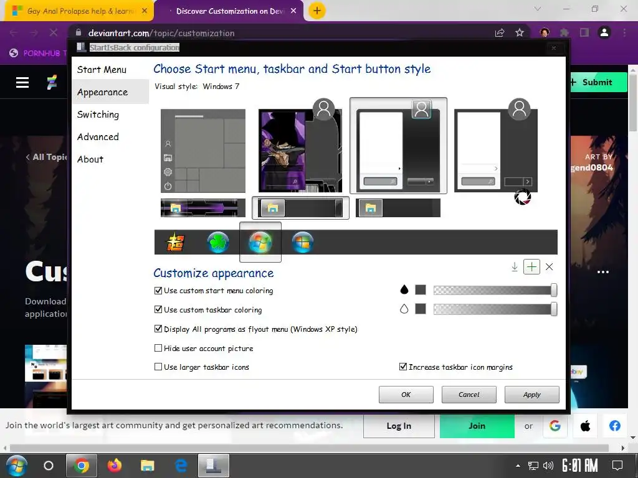Adjust taskbar opacity slider
Viewport: 638px width, 478px height.
pos(495,309)
